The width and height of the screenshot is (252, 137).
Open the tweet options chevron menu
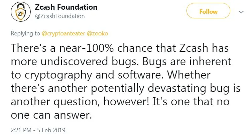pyautogui.click(x=241, y=11)
